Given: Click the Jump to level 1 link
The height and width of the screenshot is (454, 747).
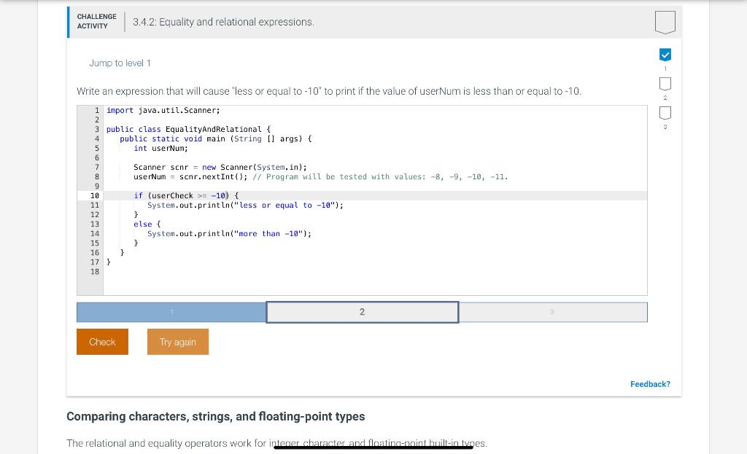Looking at the screenshot, I should 119,63.
